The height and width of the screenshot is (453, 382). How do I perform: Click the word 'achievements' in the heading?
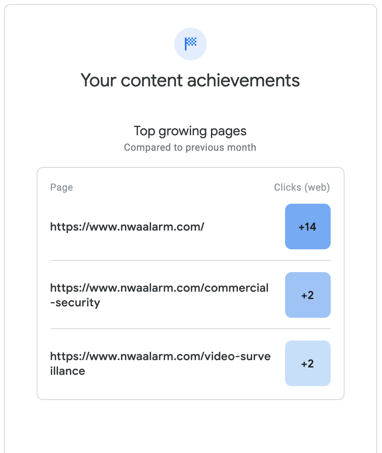click(x=243, y=80)
